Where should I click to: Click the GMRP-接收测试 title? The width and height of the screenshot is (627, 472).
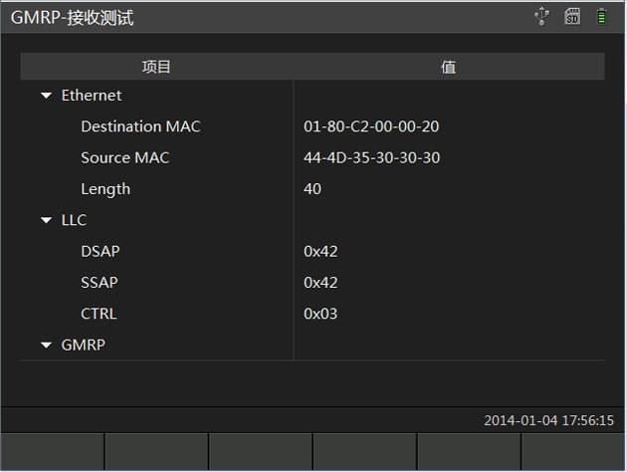tap(72, 18)
